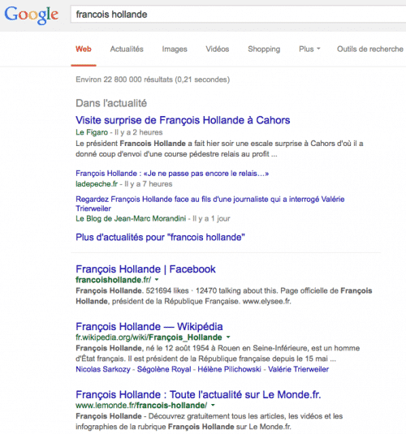Expand the arrow next to francoishollande.fr/
406x434 pixels.
157,280
